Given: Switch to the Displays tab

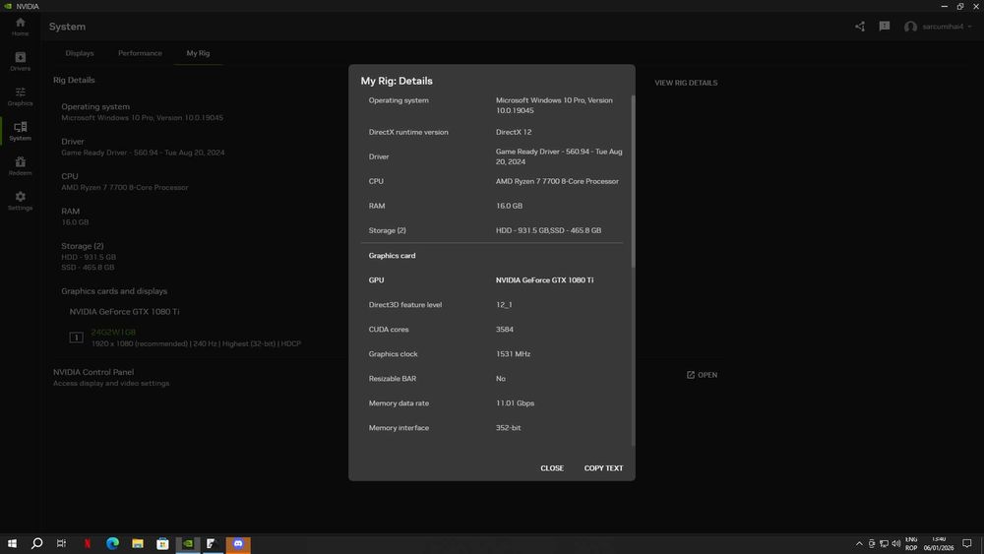Looking at the screenshot, I should pos(80,53).
